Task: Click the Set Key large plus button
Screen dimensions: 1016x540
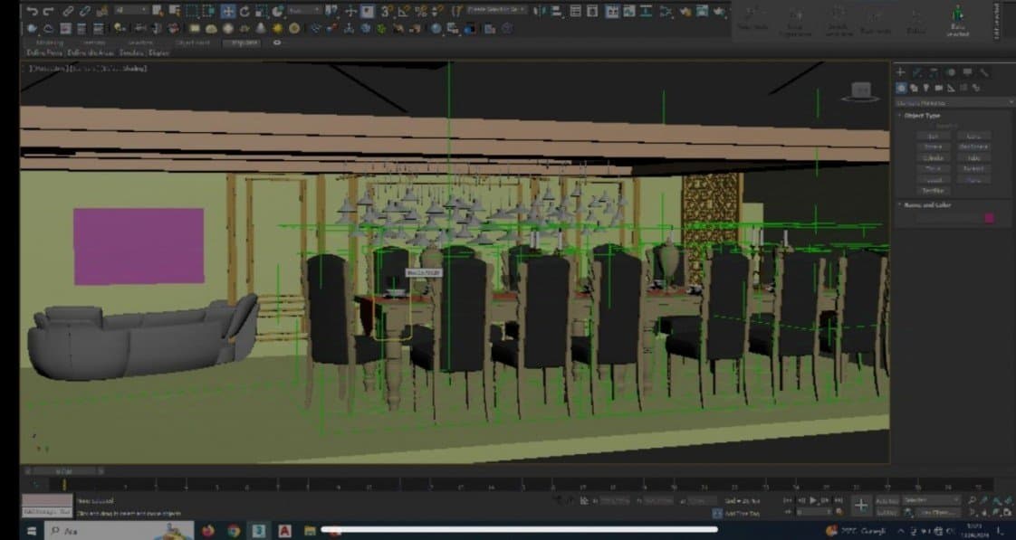Action: (860, 506)
